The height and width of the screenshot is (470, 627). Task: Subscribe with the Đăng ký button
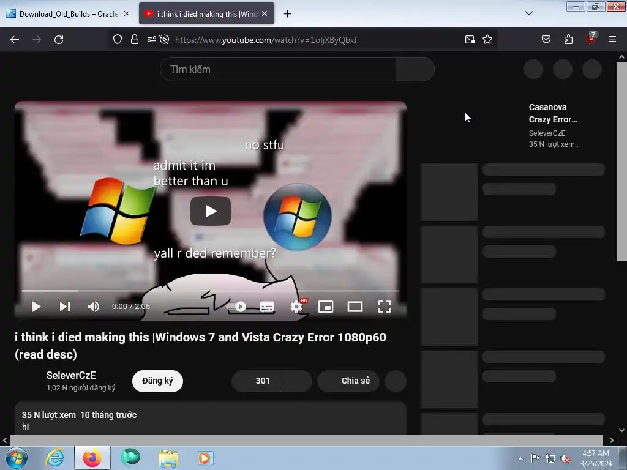click(x=157, y=381)
